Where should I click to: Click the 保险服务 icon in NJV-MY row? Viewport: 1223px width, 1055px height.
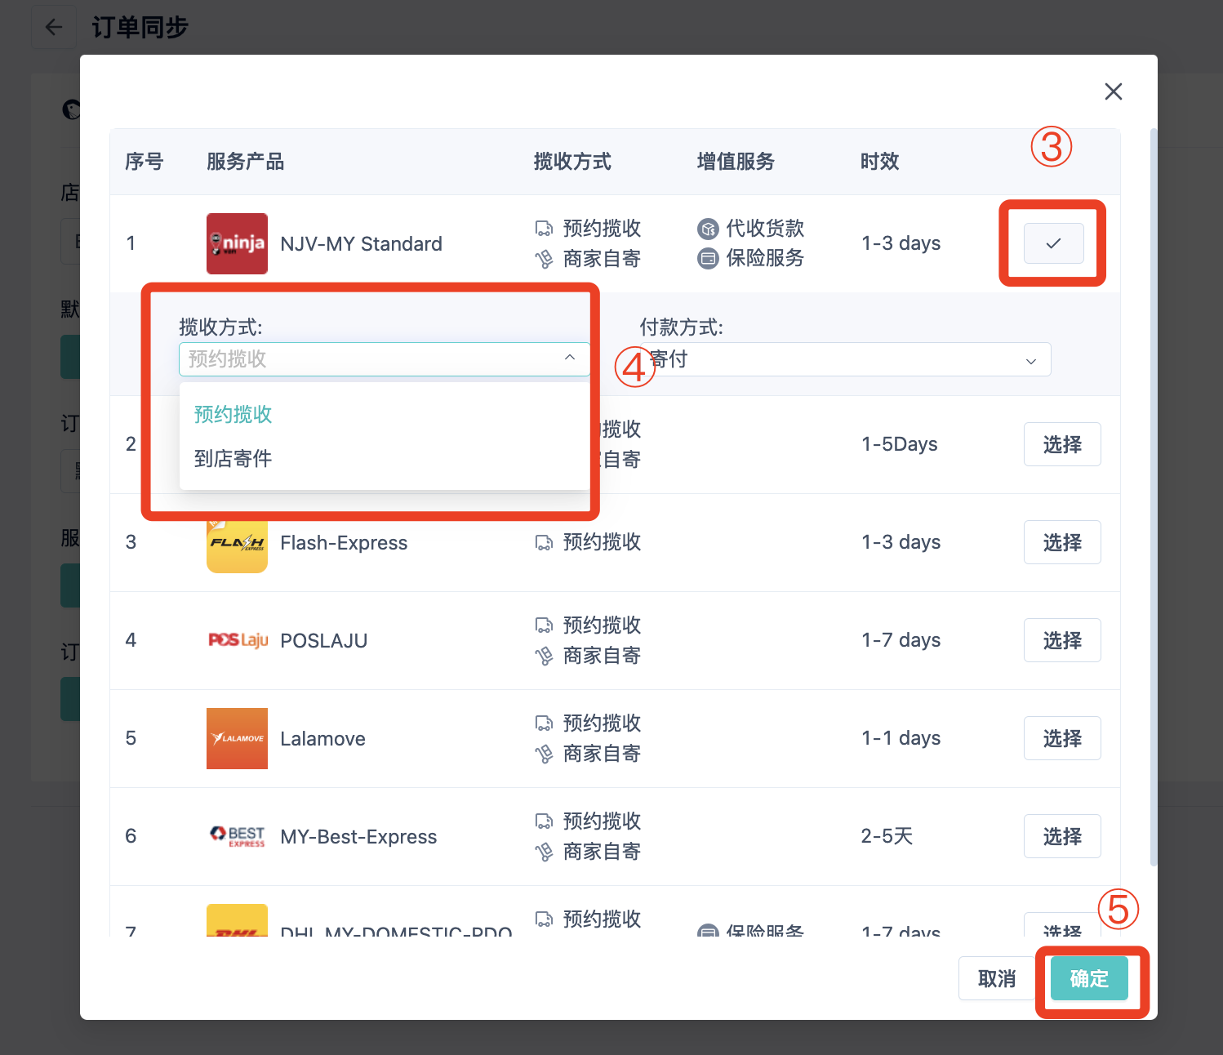[708, 258]
